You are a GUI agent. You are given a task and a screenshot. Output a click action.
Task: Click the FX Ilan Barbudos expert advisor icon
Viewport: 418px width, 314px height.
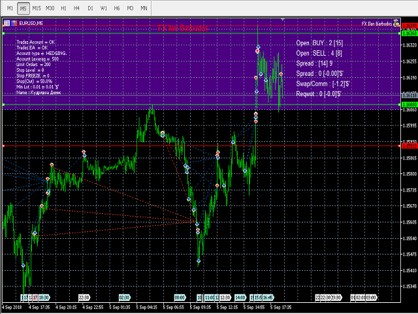397,23
